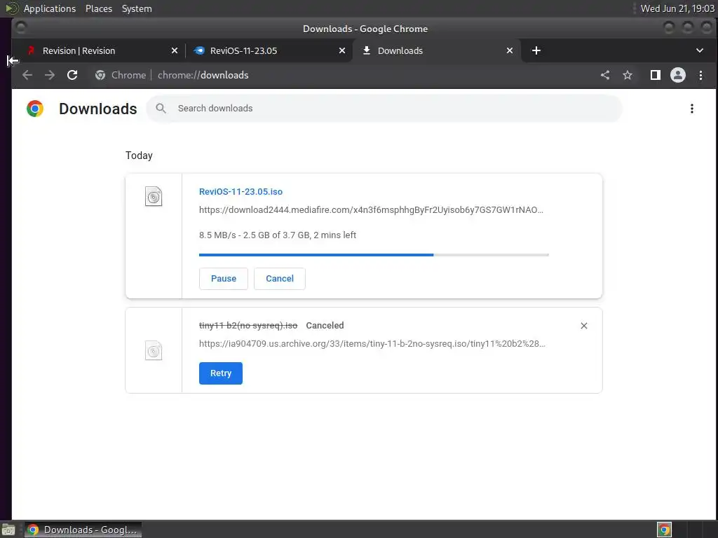Screen dimensions: 718x538
Task: Expand tab search dropdown arrow
Action: coord(700,50)
